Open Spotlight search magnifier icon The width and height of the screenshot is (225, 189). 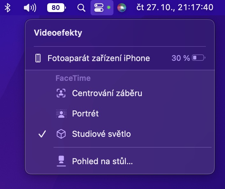click(82, 8)
